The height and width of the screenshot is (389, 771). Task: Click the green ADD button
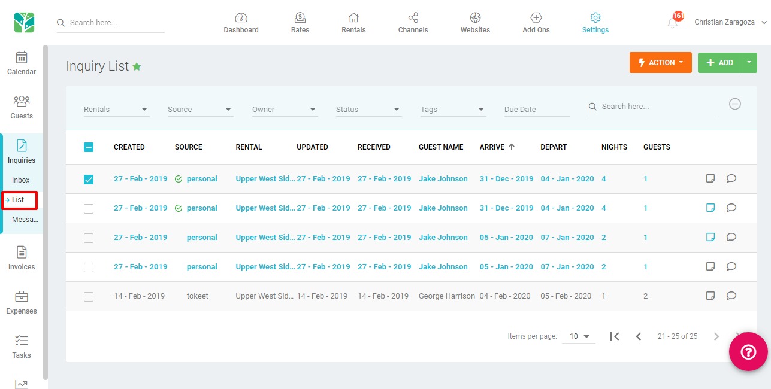[x=720, y=63]
